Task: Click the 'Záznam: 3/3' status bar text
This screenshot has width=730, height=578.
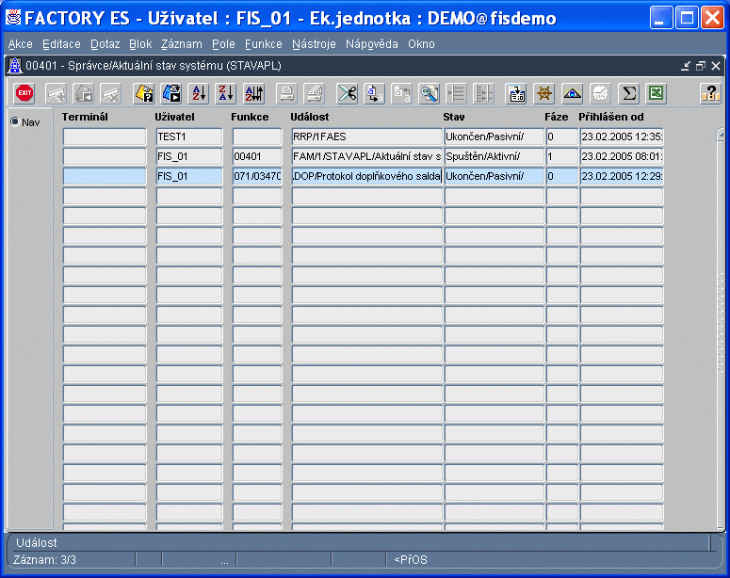Action: (x=44, y=560)
